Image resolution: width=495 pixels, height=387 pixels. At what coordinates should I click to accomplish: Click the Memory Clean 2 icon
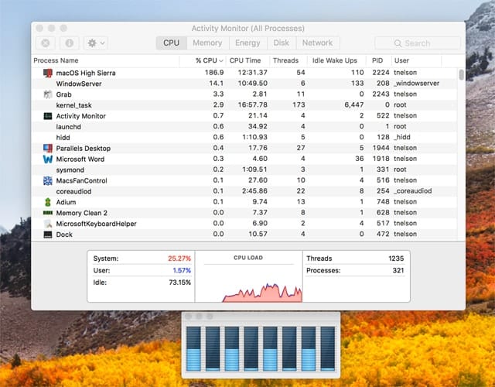[x=48, y=213]
